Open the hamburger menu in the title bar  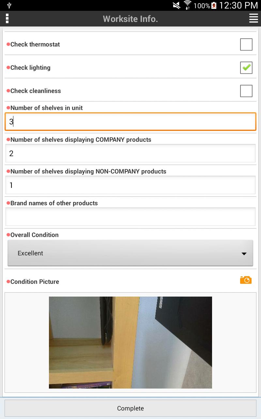click(253, 19)
